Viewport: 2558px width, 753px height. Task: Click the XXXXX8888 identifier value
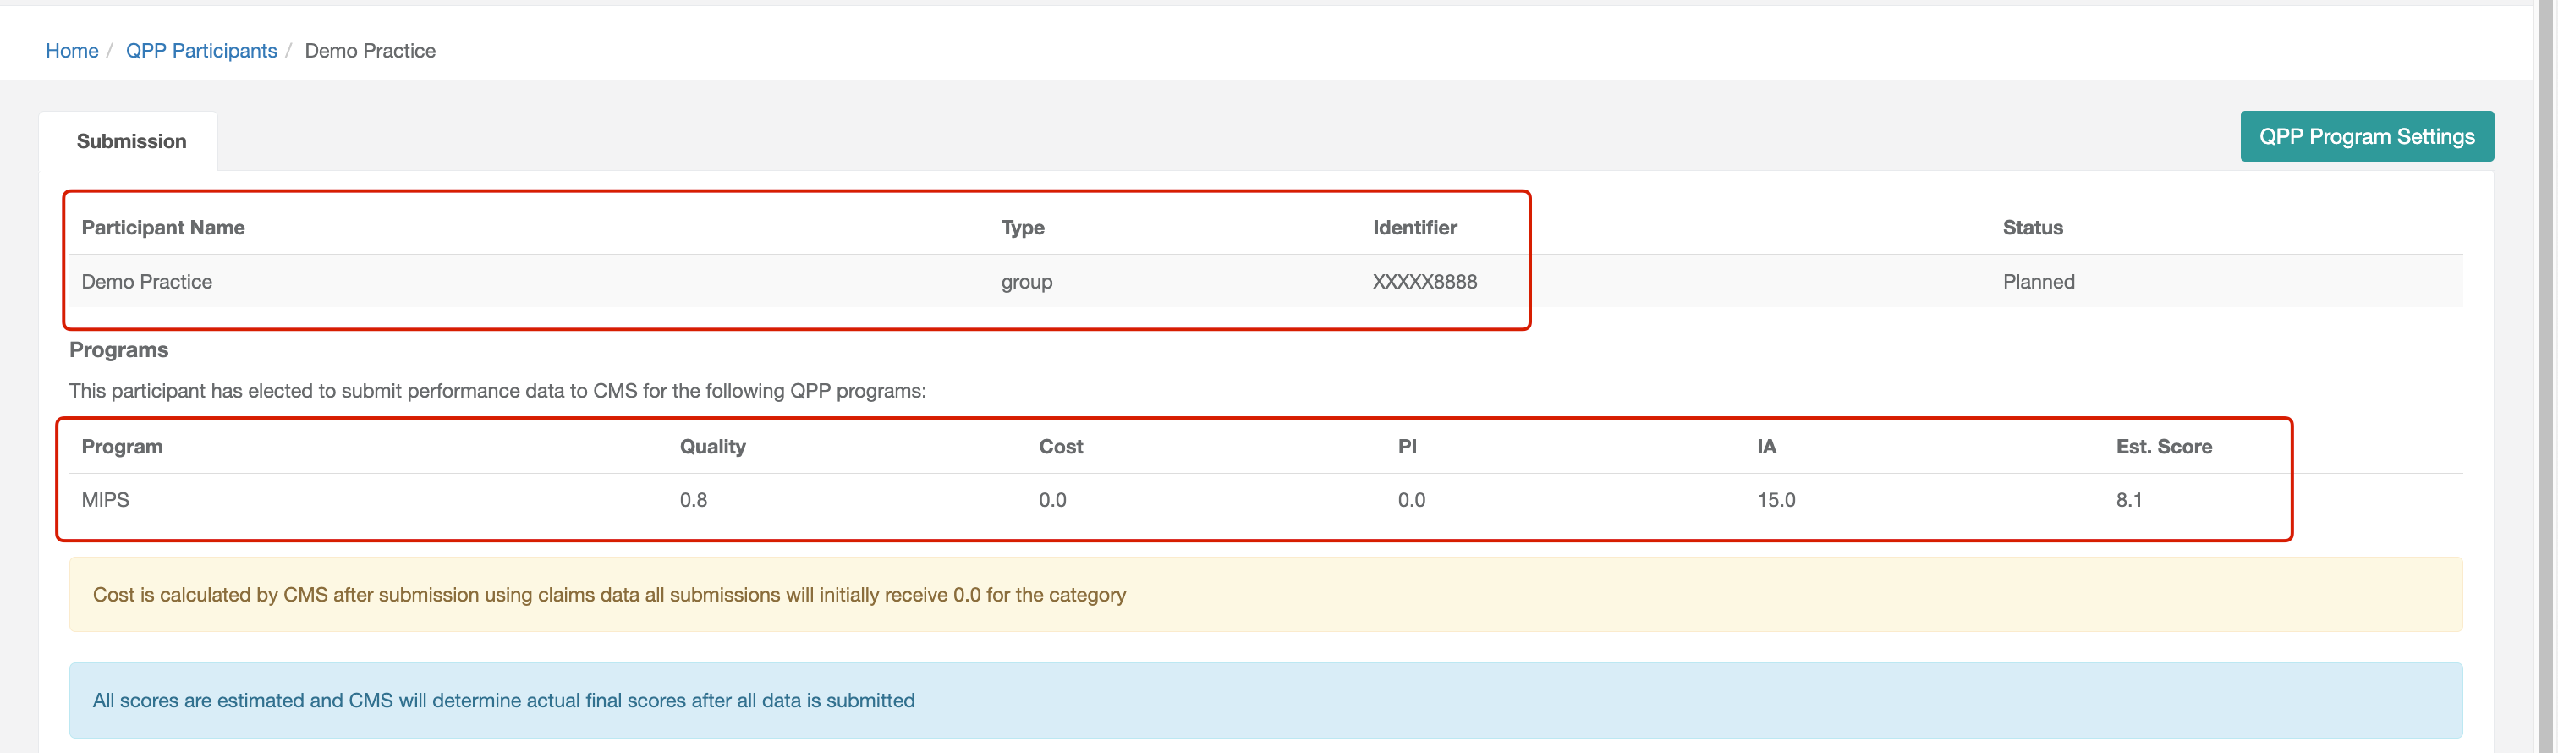tap(1424, 281)
